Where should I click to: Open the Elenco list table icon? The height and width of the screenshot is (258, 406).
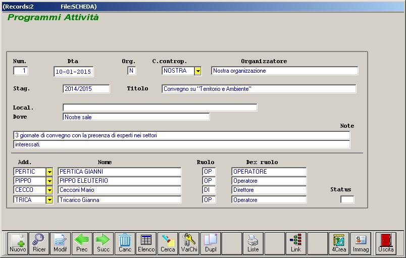pyautogui.click(x=146, y=243)
